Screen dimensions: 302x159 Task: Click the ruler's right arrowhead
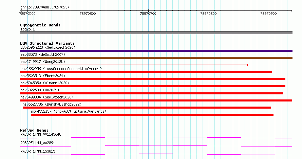(291, 10)
